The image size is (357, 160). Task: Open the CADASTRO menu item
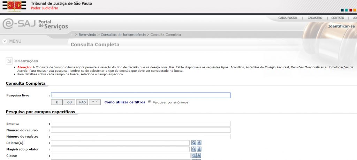315,18
